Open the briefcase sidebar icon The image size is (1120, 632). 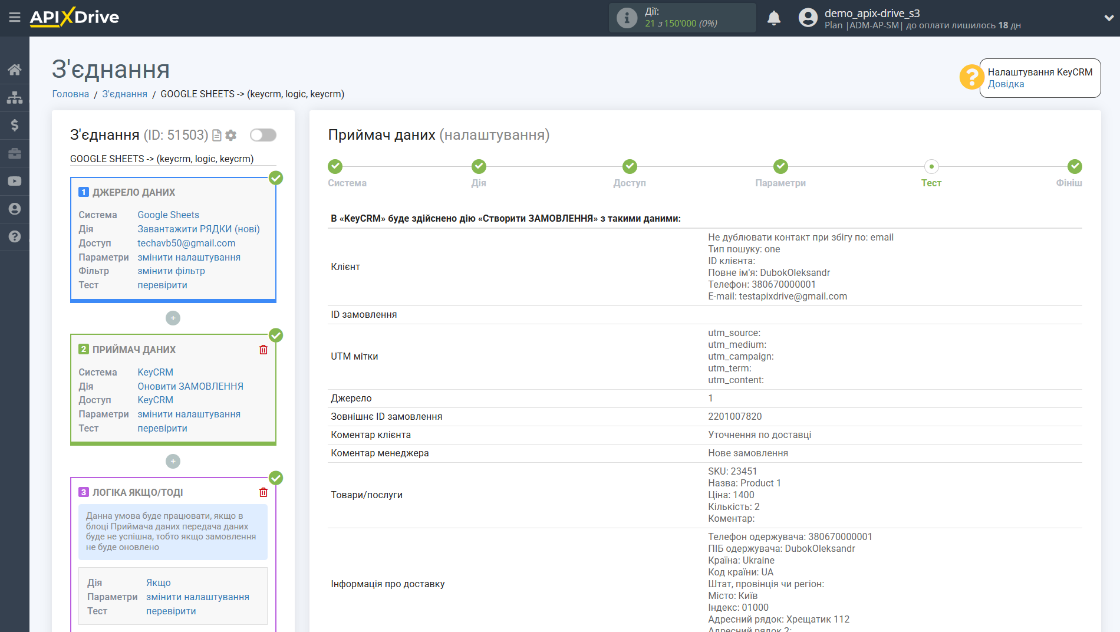[x=15, y=153]
